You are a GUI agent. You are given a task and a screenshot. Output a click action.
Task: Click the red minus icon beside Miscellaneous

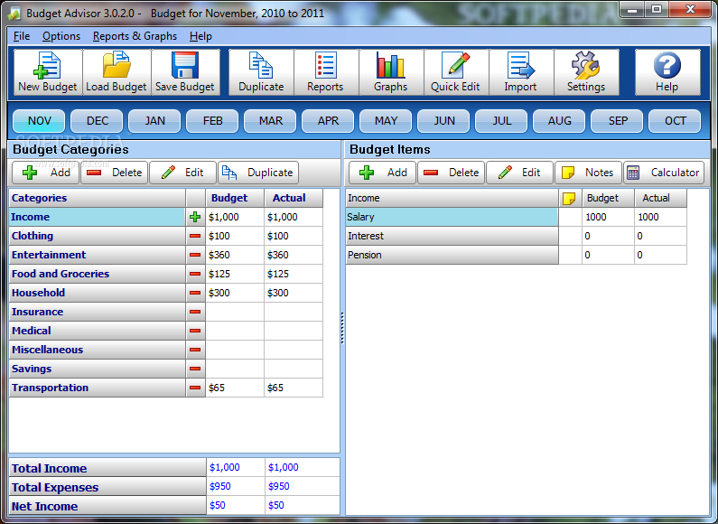coord(195,350)
